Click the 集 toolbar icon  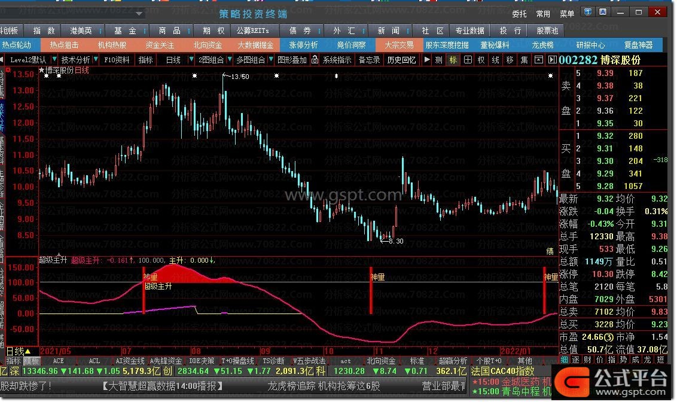coord(524,60)
